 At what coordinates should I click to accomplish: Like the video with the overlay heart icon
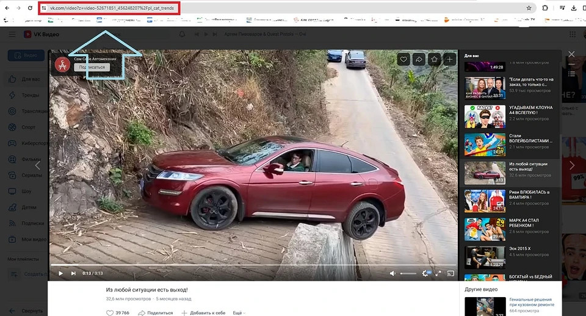[403, 59]
